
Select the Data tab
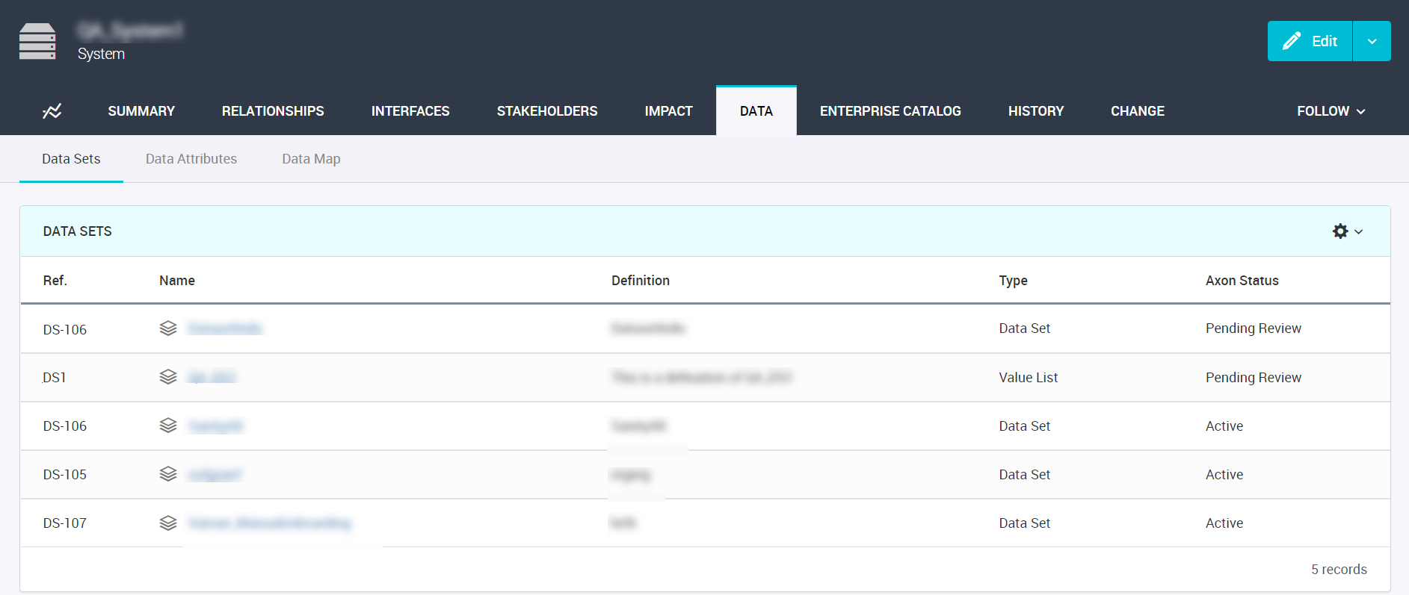pyautogui.click(x=756, y=111)
